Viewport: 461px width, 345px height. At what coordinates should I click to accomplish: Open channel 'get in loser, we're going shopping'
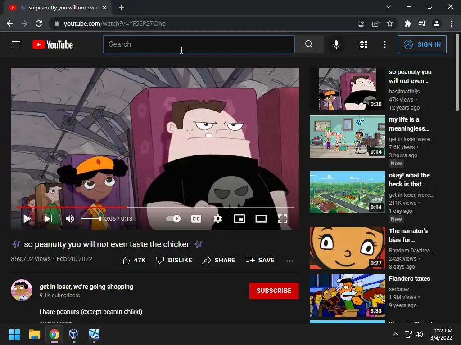(x=86, y=287)
